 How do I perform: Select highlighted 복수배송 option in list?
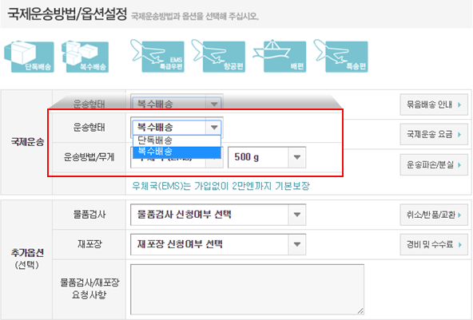click(177, 152)
